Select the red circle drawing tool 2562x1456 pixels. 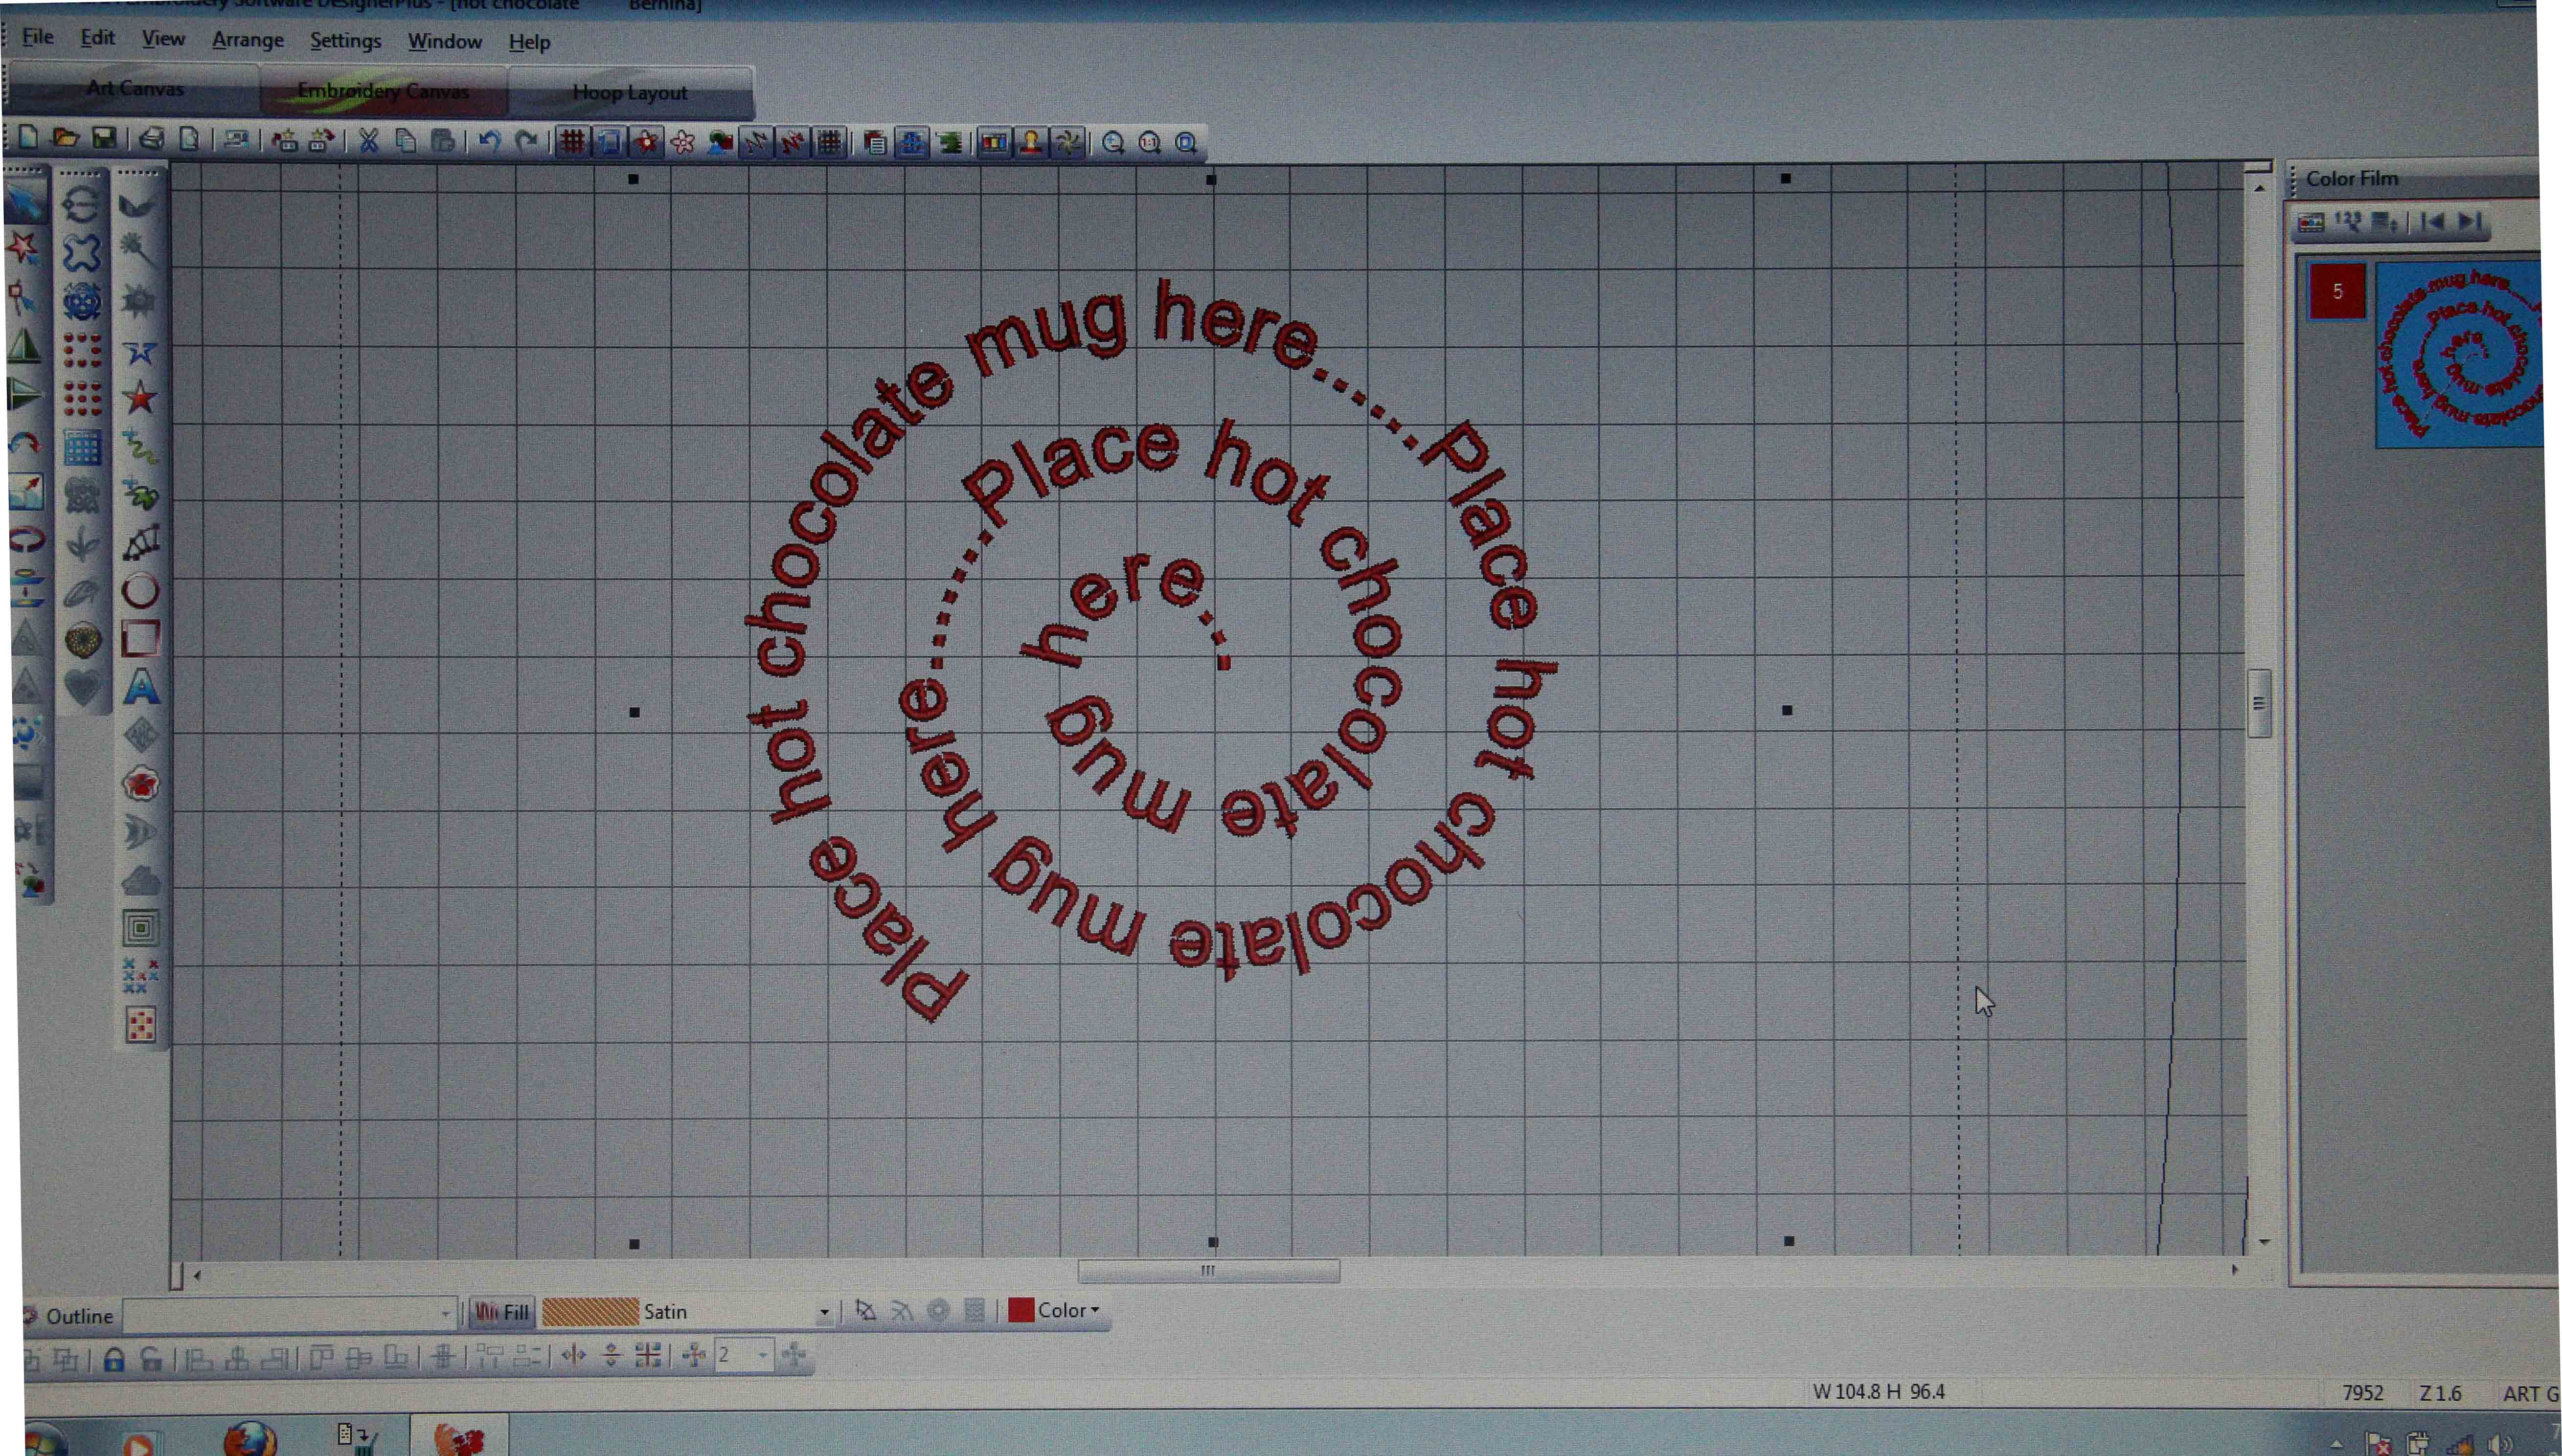coord(140,591)
